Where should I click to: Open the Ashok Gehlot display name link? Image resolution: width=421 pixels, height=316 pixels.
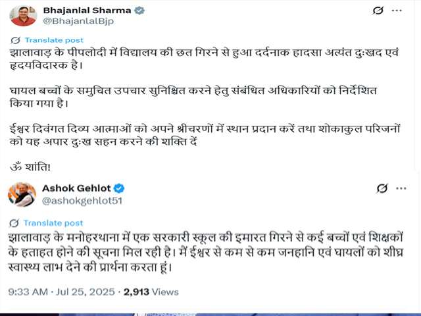[x=76, y=188]
